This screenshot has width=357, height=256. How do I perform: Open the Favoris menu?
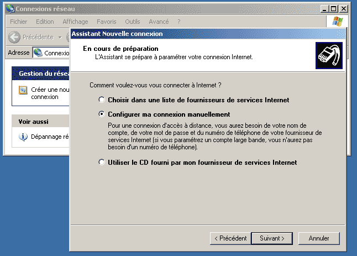click(x=106, y=22)
